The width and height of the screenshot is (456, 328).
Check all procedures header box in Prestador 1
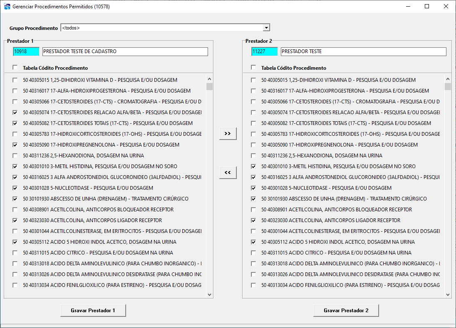click(x=15, y=67)
